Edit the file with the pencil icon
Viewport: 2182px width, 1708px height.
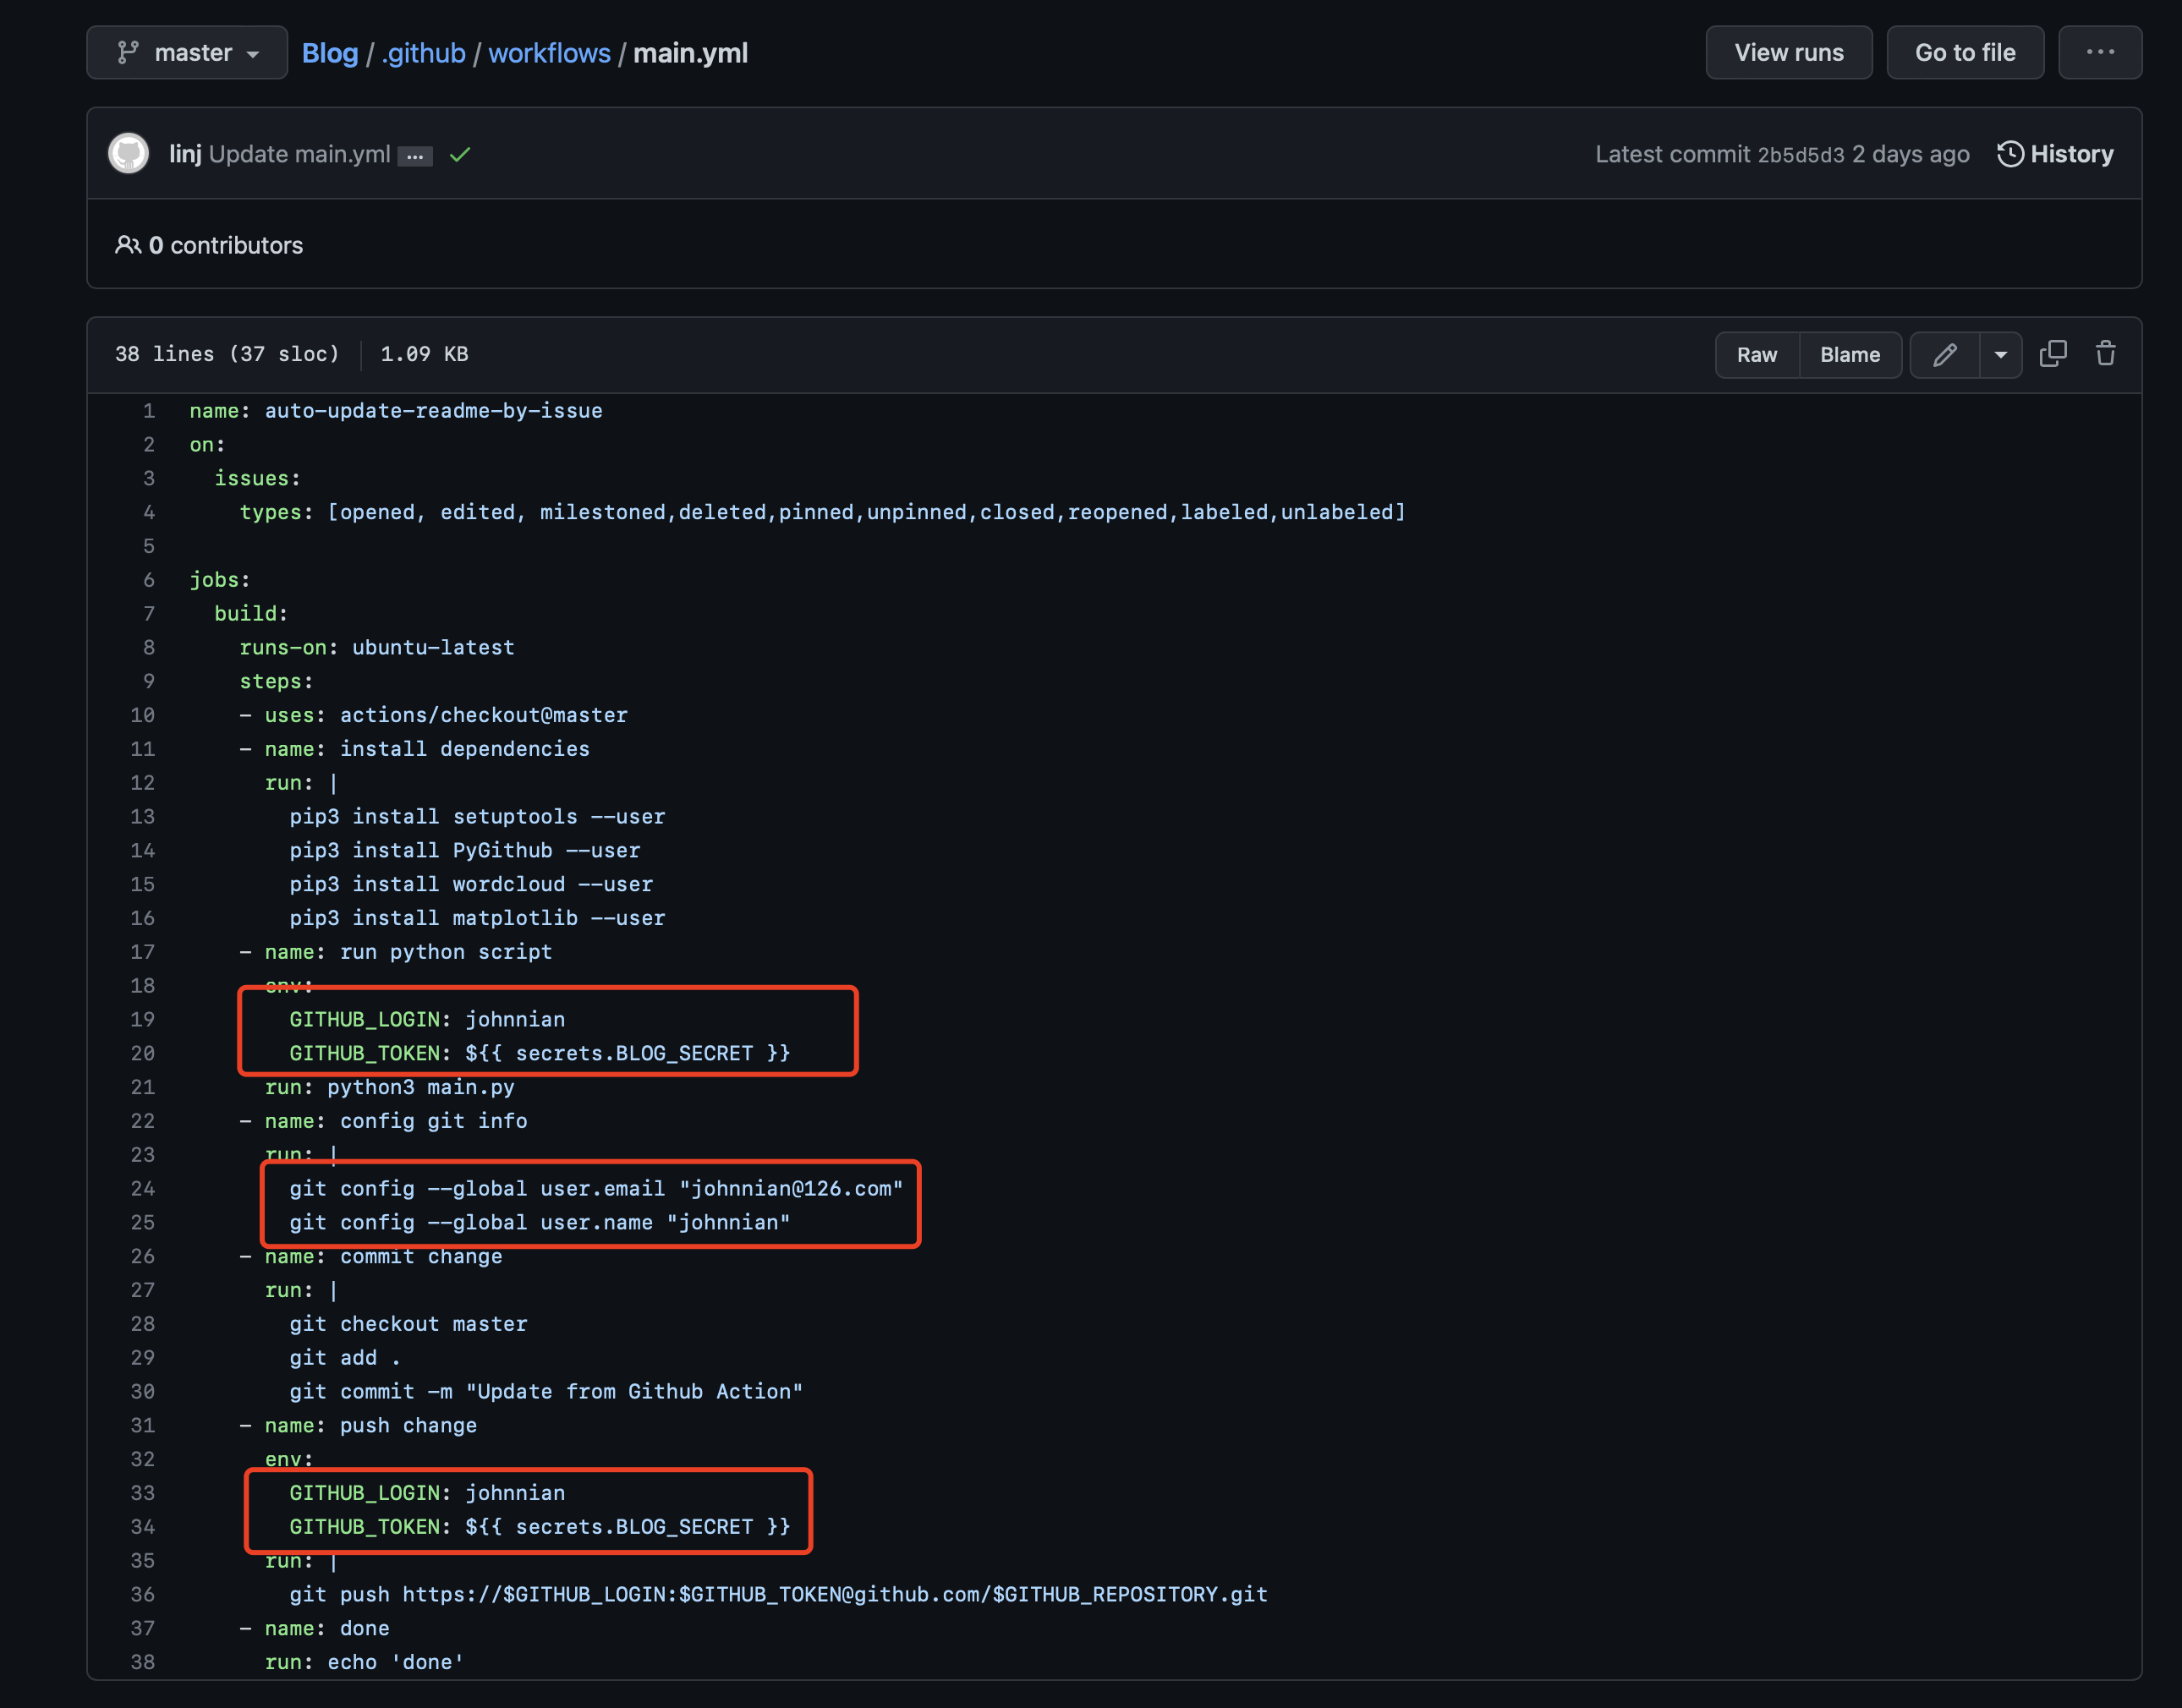coord(1945,354)
